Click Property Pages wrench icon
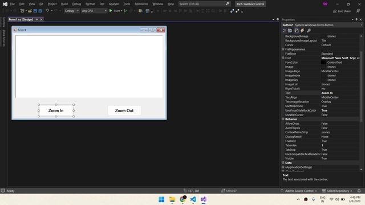The height and width of the screenshot is (205, 365). [x=309, y=30]
